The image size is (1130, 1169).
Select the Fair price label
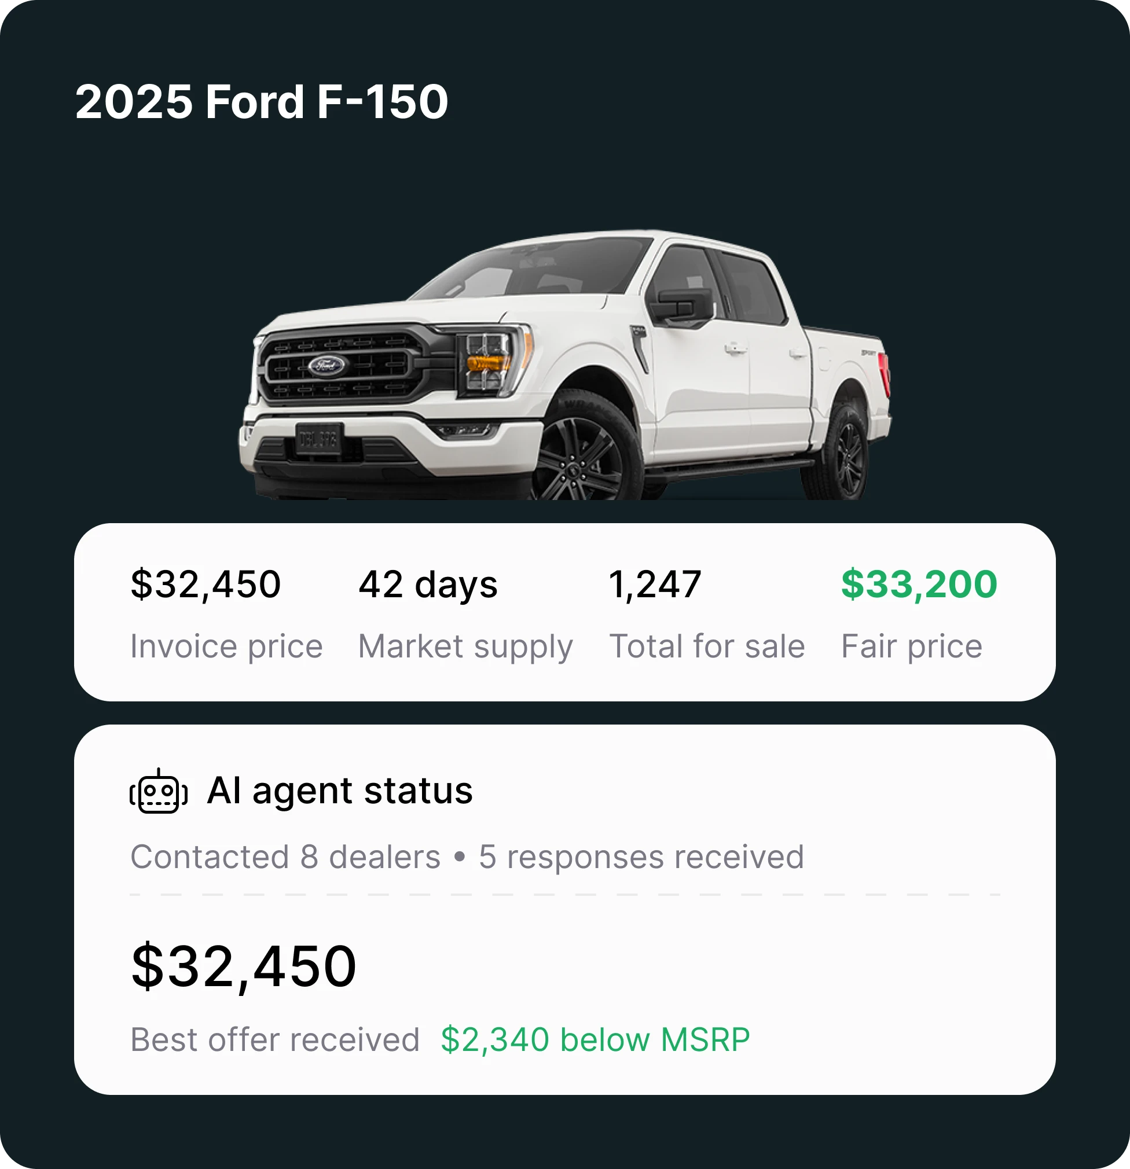[x=912, y=645]
